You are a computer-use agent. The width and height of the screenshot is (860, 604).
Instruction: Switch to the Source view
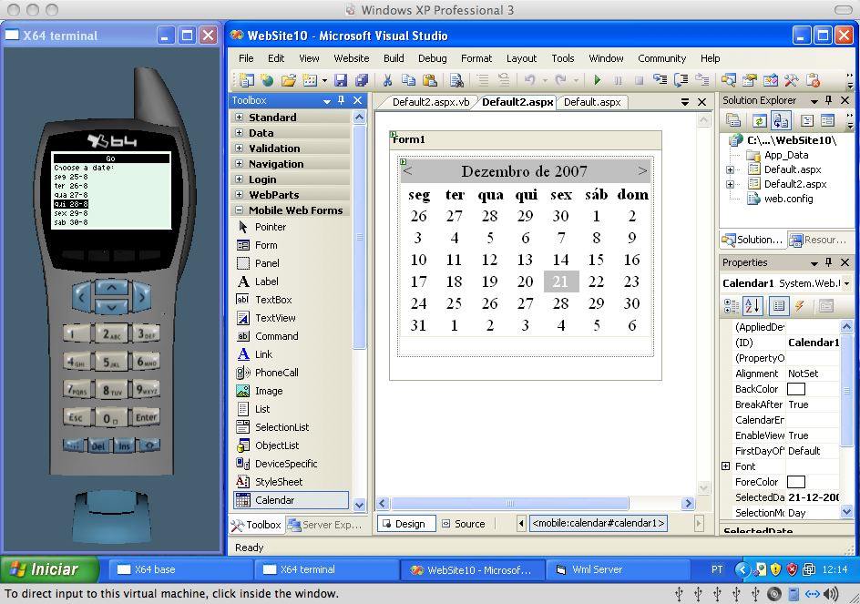point(464,523)
